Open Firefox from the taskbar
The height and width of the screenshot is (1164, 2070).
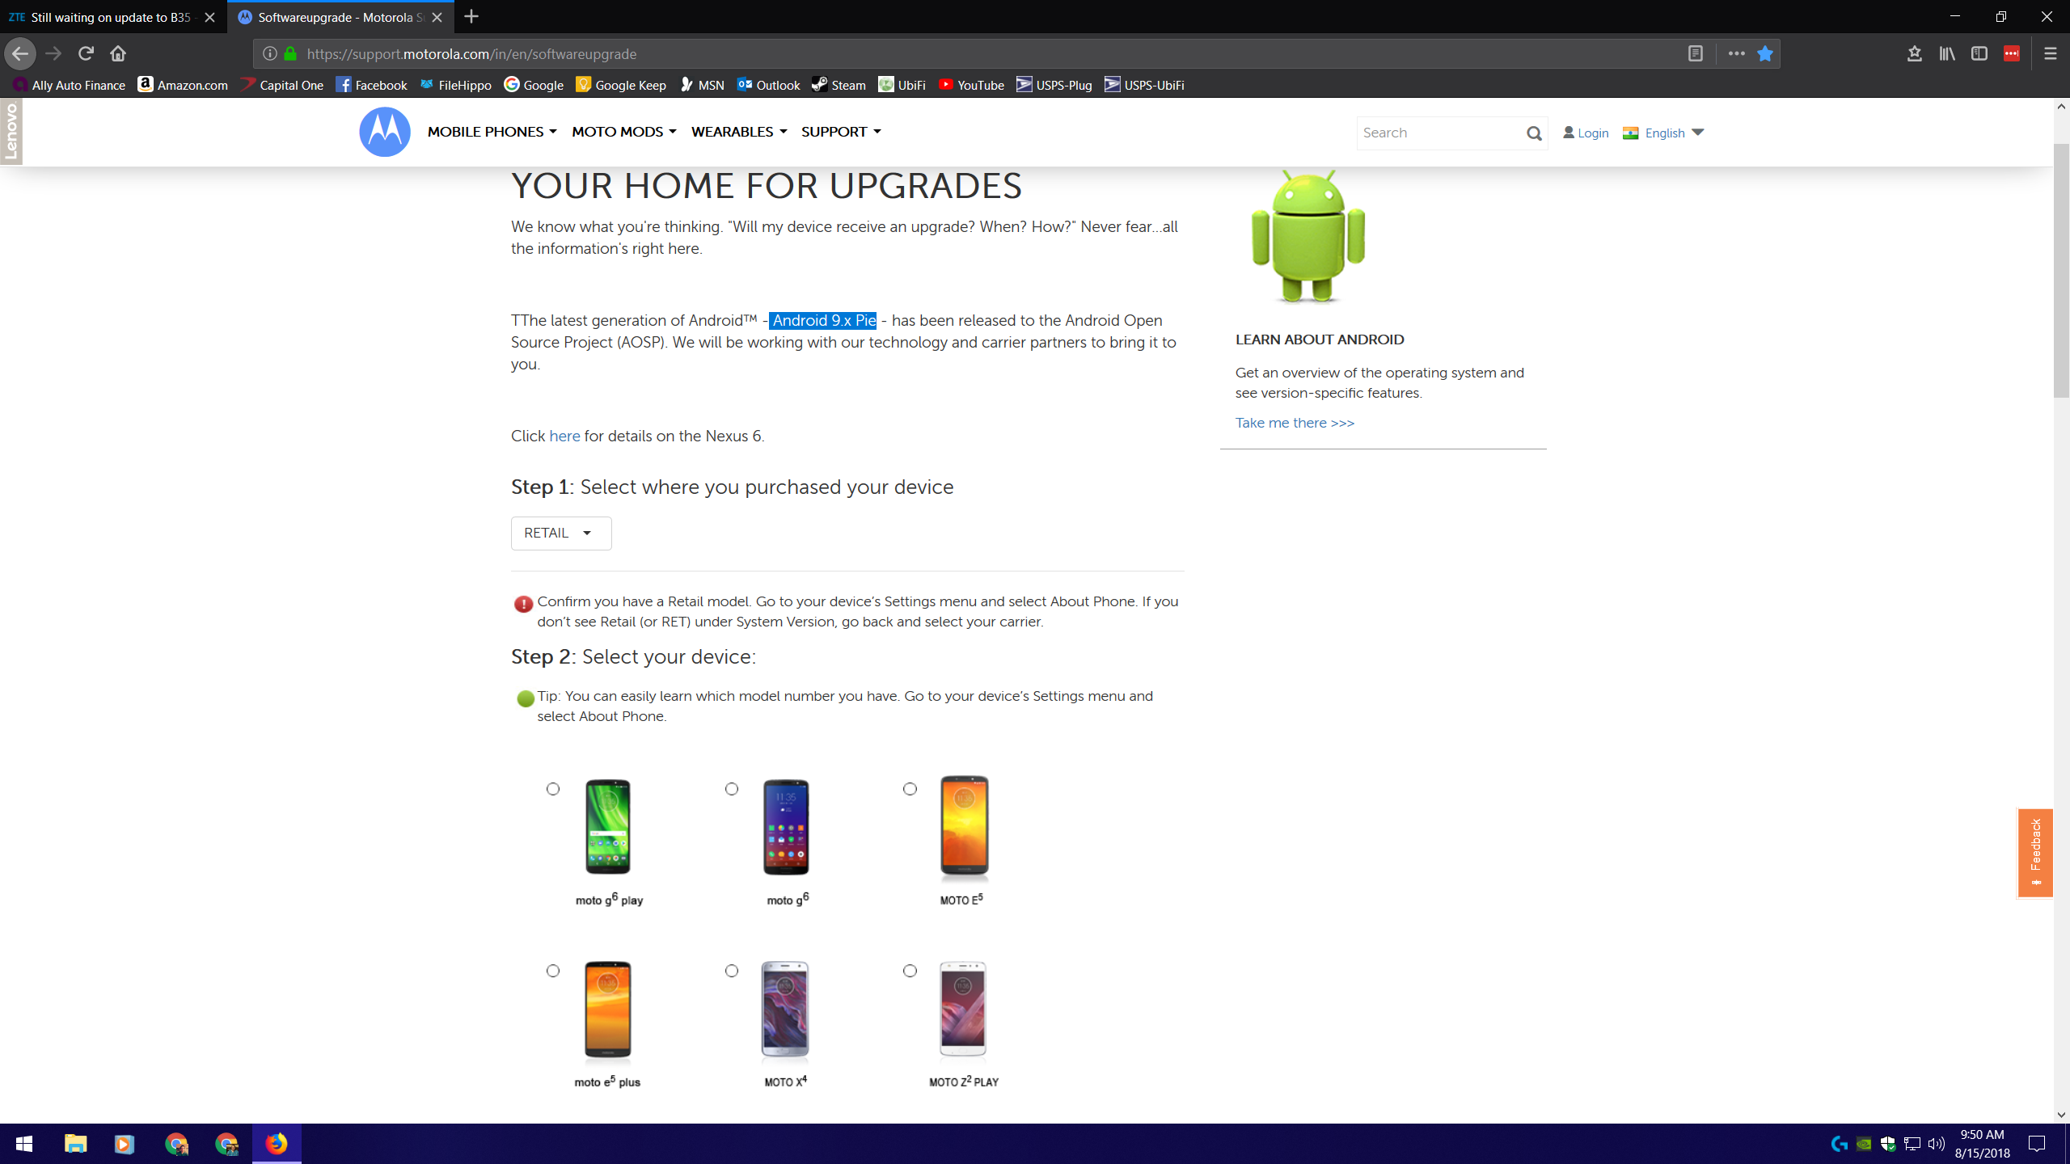(x=277, y=1144)
